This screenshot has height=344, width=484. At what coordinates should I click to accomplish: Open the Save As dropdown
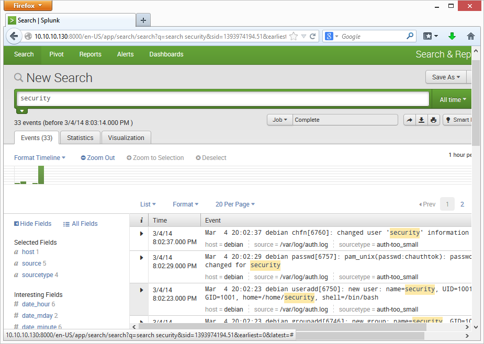click(446, 77)
